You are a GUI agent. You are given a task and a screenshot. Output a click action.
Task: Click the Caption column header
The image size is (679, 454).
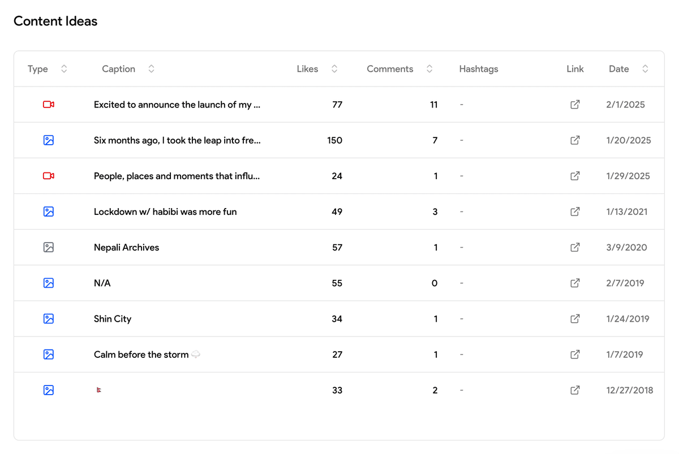118,68
